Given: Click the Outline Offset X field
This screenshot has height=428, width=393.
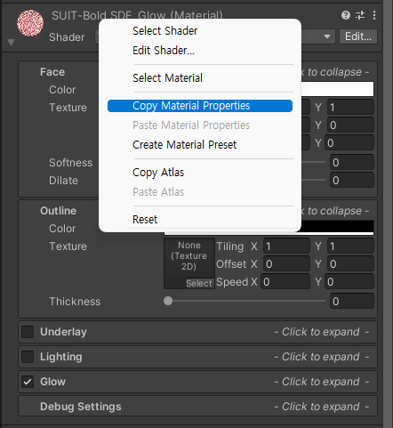Looking at the screenshot, I should (x=286, y=264).
